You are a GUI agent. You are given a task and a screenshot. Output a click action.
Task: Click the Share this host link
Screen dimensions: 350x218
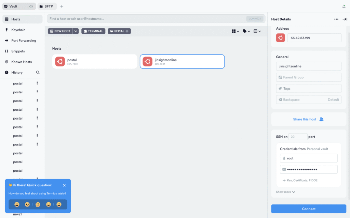pos(308,119)
